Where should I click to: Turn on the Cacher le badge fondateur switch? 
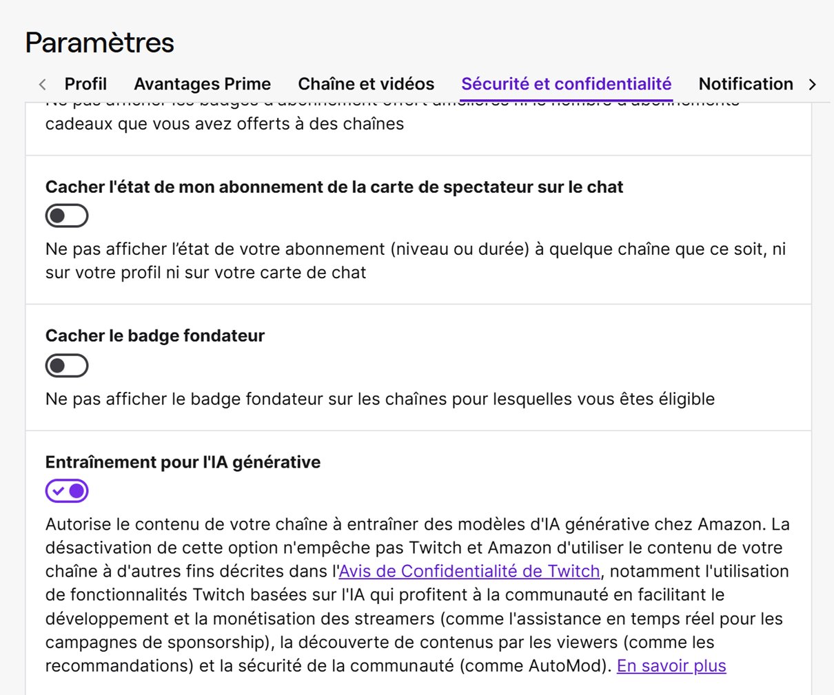tap(67, 366)
